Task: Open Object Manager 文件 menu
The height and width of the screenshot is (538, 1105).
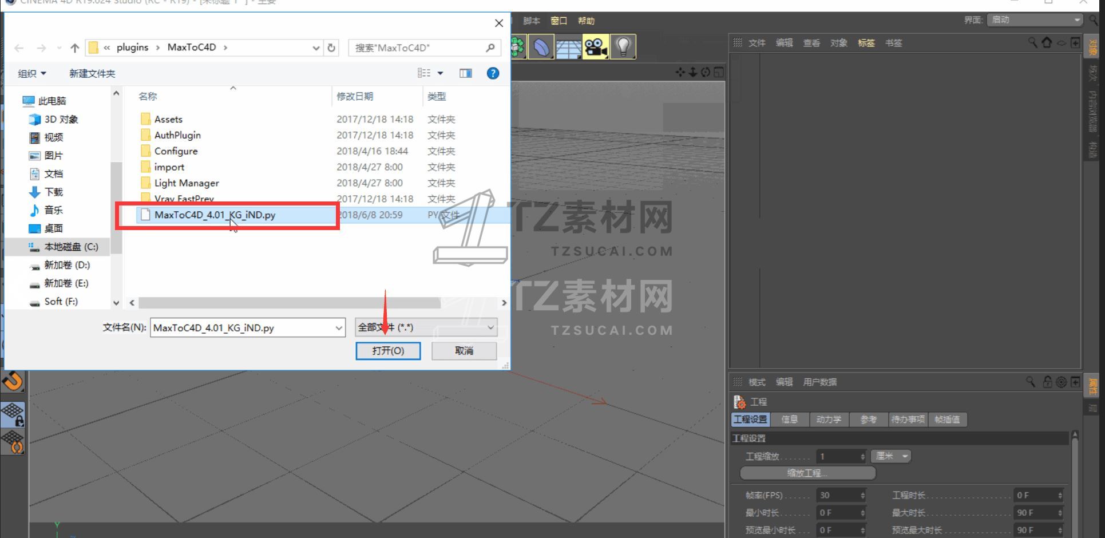Action: [x=757, y=43]
